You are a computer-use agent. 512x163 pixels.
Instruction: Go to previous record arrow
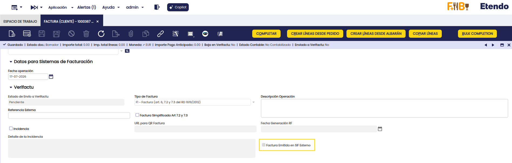pyautogui.click(x=486, y=45)
